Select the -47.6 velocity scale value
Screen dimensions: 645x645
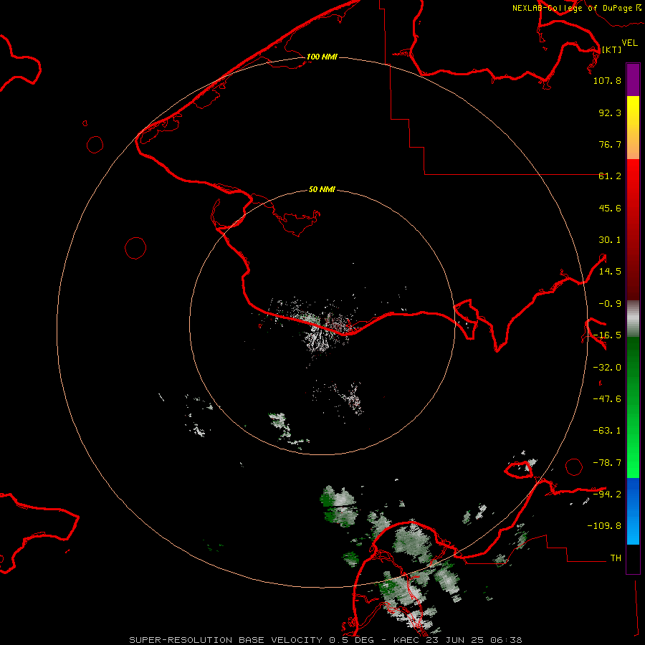[x=607, y=399]
